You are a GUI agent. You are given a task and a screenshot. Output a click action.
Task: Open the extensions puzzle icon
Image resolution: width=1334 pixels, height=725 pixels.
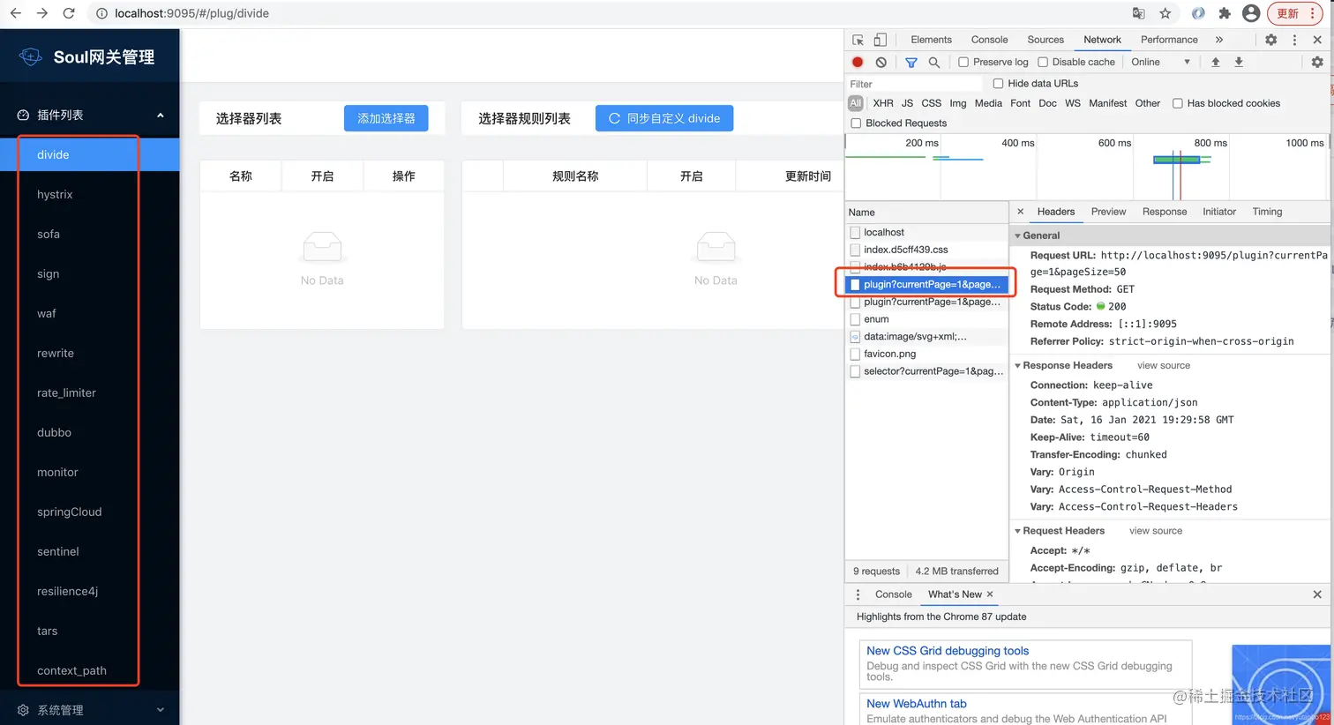coord(1225,13)
